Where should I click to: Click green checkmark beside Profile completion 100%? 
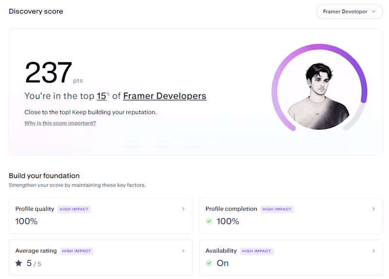(x=209, y=221)
